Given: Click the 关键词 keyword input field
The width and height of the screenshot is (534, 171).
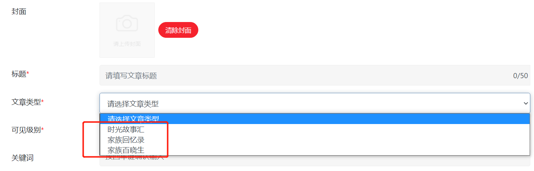Looking at the screenshot, I should [315, 161].
